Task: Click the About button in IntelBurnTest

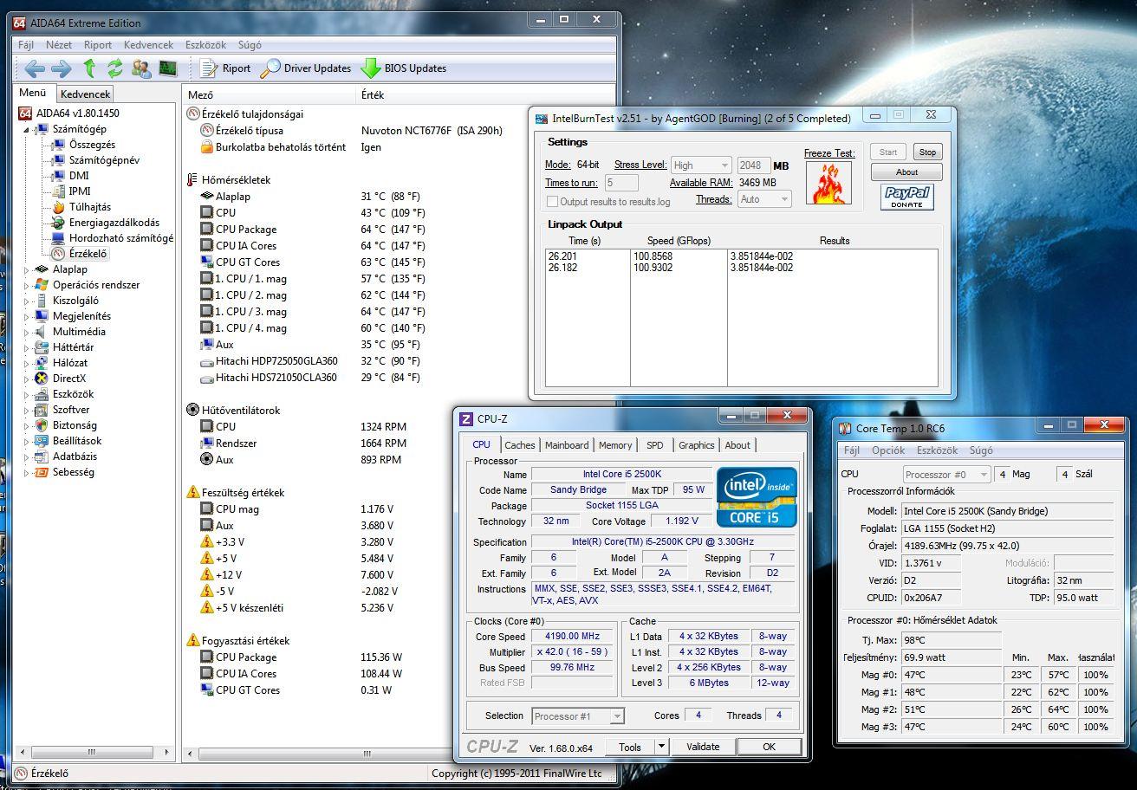Action: click(906, 172)
